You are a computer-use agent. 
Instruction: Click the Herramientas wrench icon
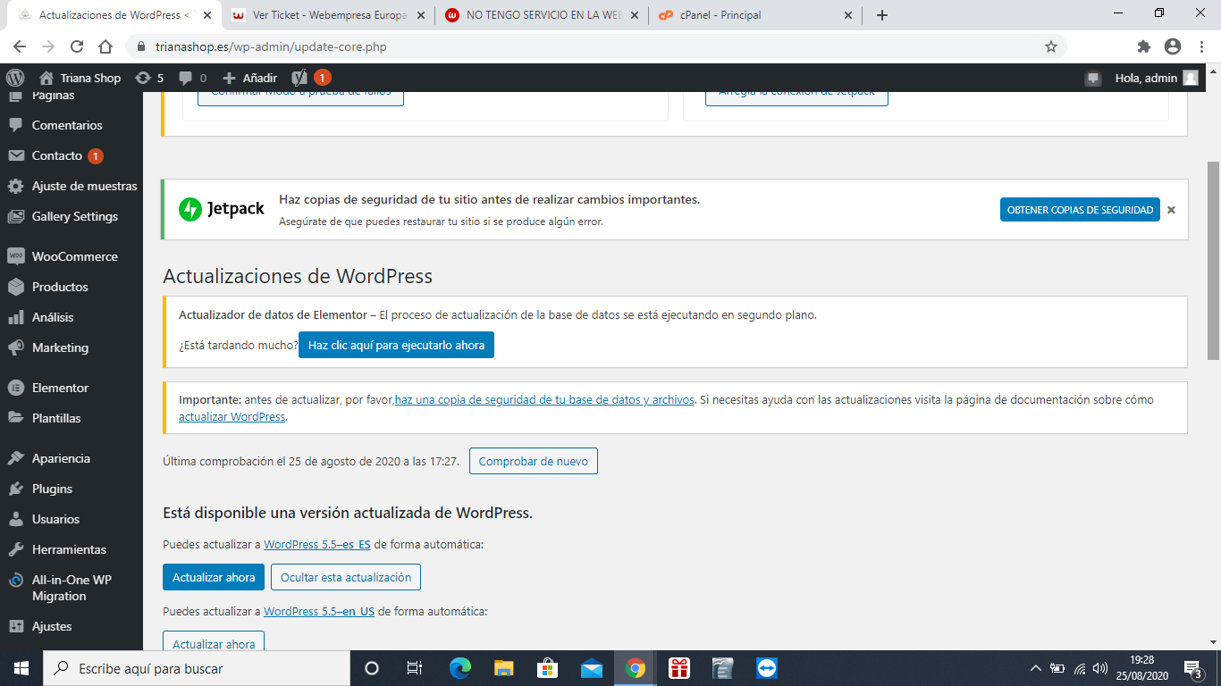pyautogui.click(x=15, y=549)
